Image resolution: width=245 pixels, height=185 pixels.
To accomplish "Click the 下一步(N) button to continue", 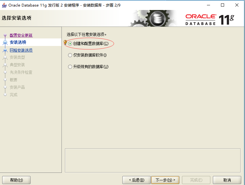I will tap(165, 180).
